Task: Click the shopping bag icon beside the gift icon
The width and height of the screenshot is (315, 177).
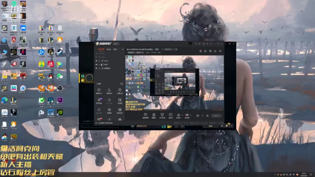Action: tap(205, 51)
